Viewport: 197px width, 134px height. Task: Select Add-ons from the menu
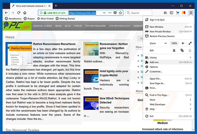[154, 62]
